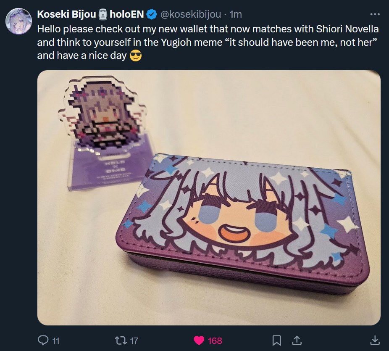Screen dimensions: 389x351
Task: Open the share post icon
Action: tap(297, 340)
